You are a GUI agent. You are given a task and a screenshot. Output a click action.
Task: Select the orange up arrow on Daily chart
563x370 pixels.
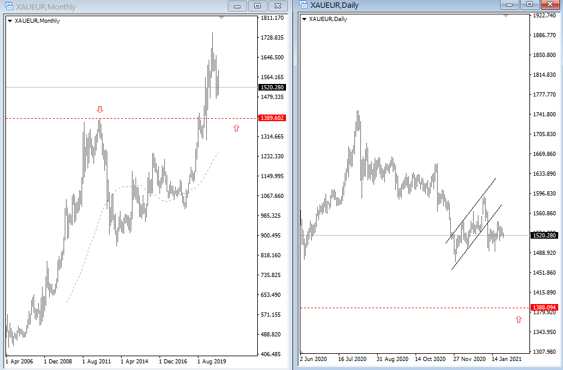(x=519, y=320)
